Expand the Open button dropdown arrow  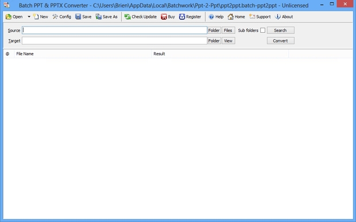tap(29, 17)
